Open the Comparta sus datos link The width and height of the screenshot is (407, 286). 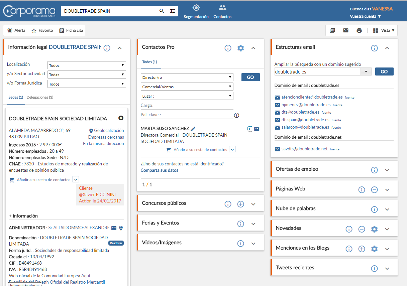coord(160,170)
